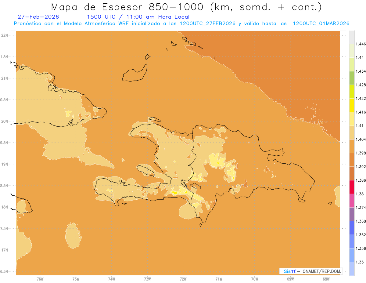Pick the color bar segment between 1.35 and 1.356
Screen dimensions: 366x283
pos(352,255)
